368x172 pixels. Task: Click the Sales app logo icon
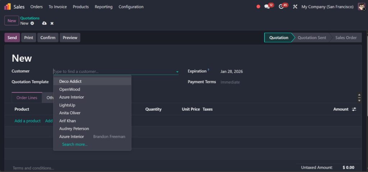click(x=8, y=7)
